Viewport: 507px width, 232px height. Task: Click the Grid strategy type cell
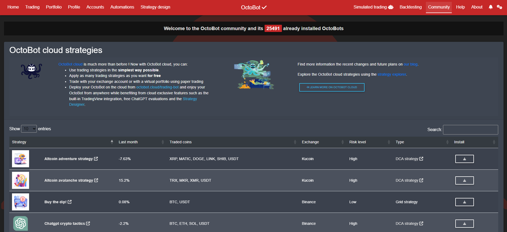(406, 202)
